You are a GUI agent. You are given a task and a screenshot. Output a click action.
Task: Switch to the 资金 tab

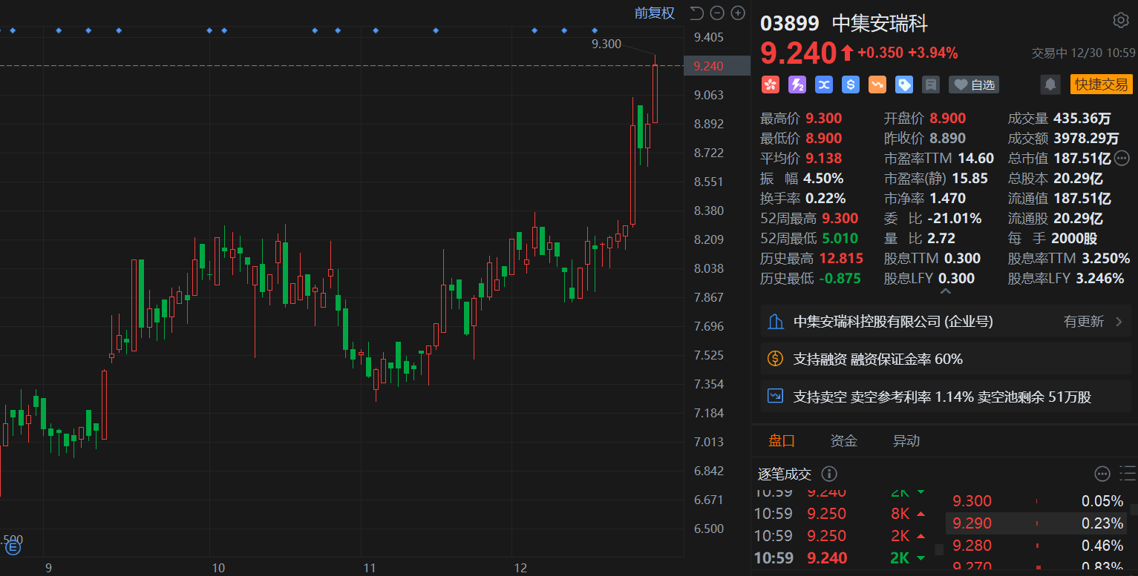pos(844,441)
